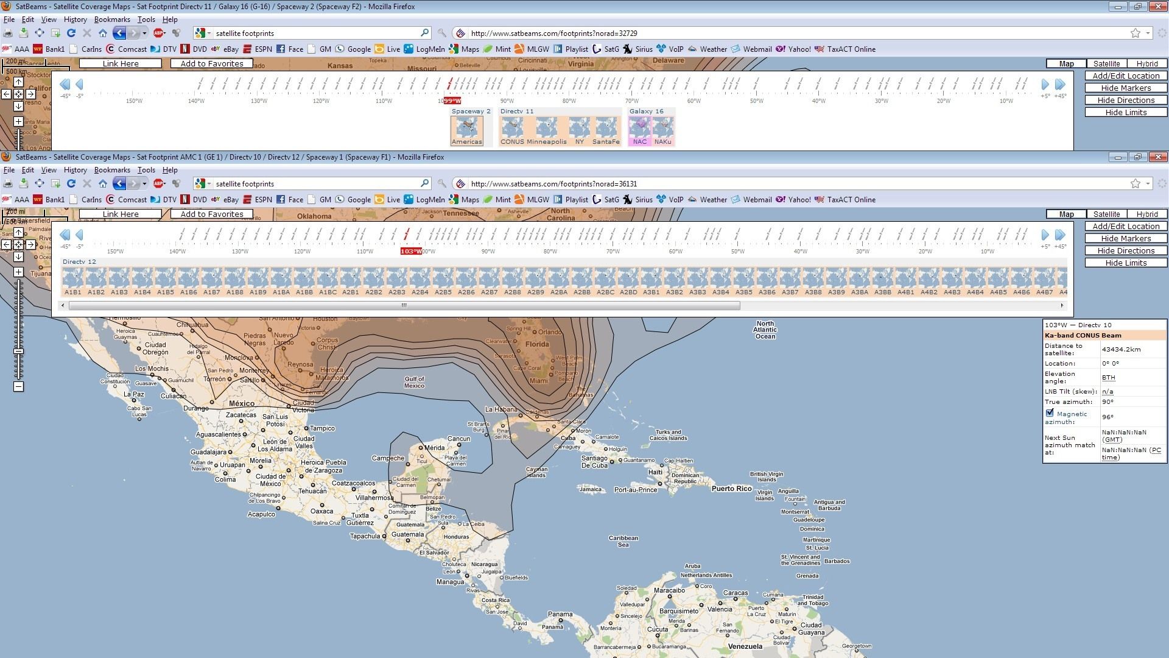Screen dimensions: 1169x658
Task: Click reload icon in lower Firefox toolbar
Action: pos(71,183)
